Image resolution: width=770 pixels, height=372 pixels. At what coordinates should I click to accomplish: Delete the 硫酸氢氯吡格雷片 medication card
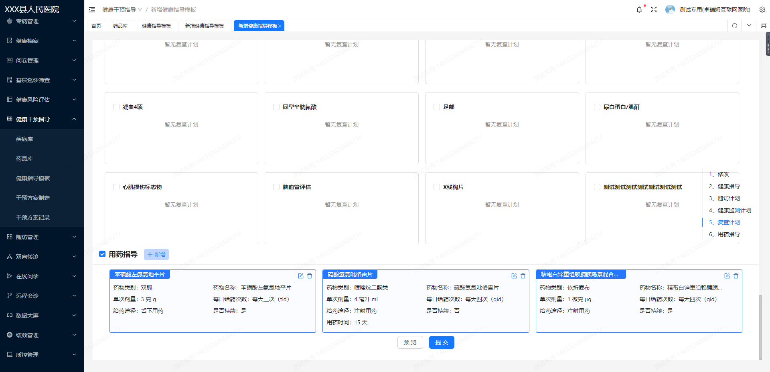tap(523, 276)
